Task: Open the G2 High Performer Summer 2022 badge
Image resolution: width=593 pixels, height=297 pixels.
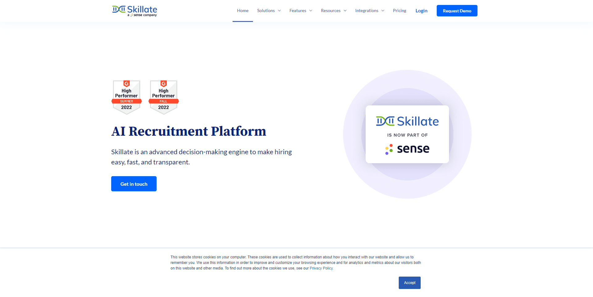Action: 126,97
